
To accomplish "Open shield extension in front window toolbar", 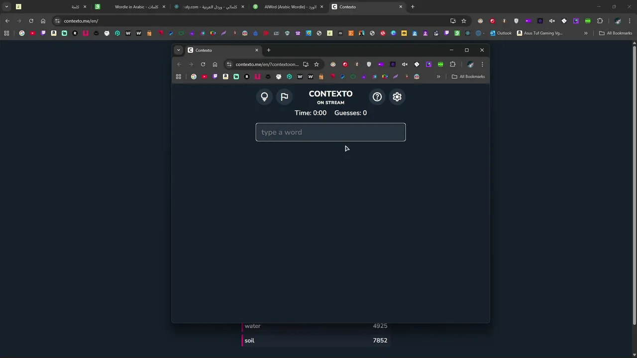I will pyautogui.click(x=369, y=64).
